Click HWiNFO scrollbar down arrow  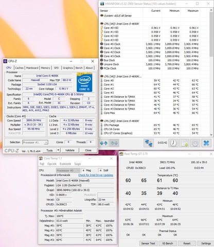click(211, 135)
